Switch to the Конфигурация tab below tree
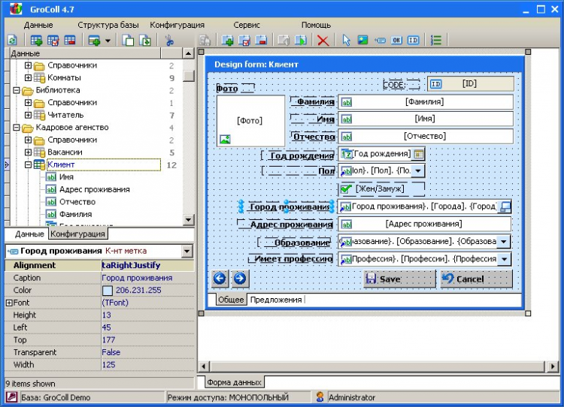The width and height of the screenshot is (564, 407). point(77,234)
